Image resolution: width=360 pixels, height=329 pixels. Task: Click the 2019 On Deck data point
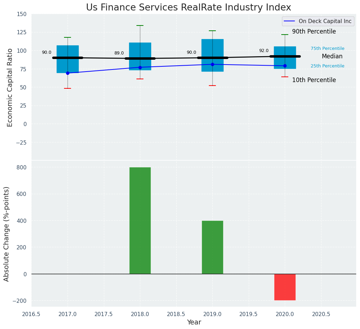212,64
